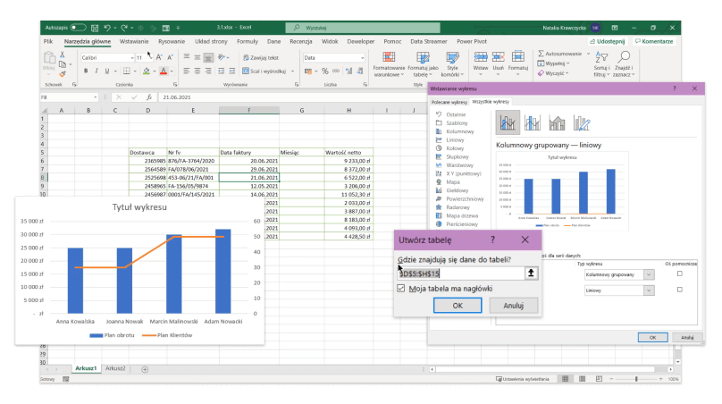The width and height of the screenshot is (722, 404).
Task: Confirm Utwórz tabelę dialog with OK
Action: point(458,305)
